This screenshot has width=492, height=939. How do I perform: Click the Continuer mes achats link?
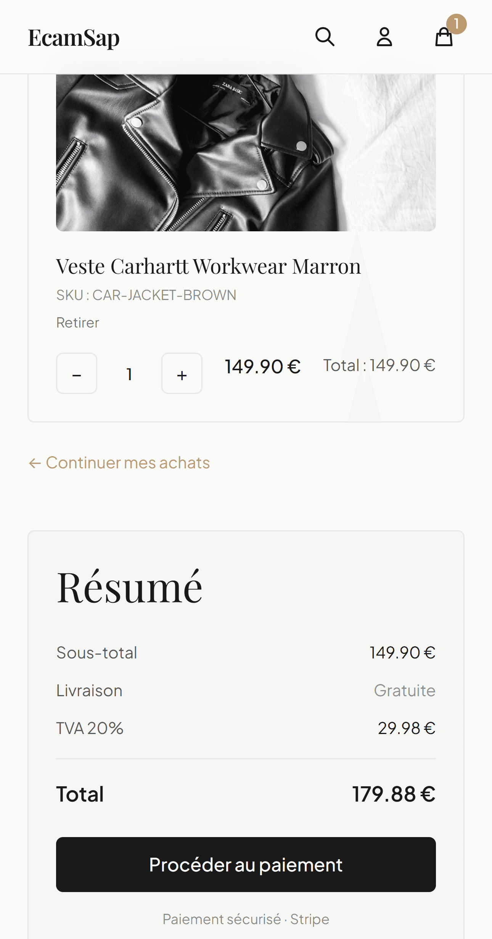pyautogui.click(x=128, y=463)
